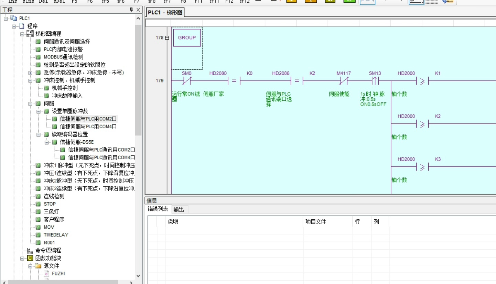Select the 源文件 source folder
Viewport: 496px width, 284px height.
tap(51, 266)
